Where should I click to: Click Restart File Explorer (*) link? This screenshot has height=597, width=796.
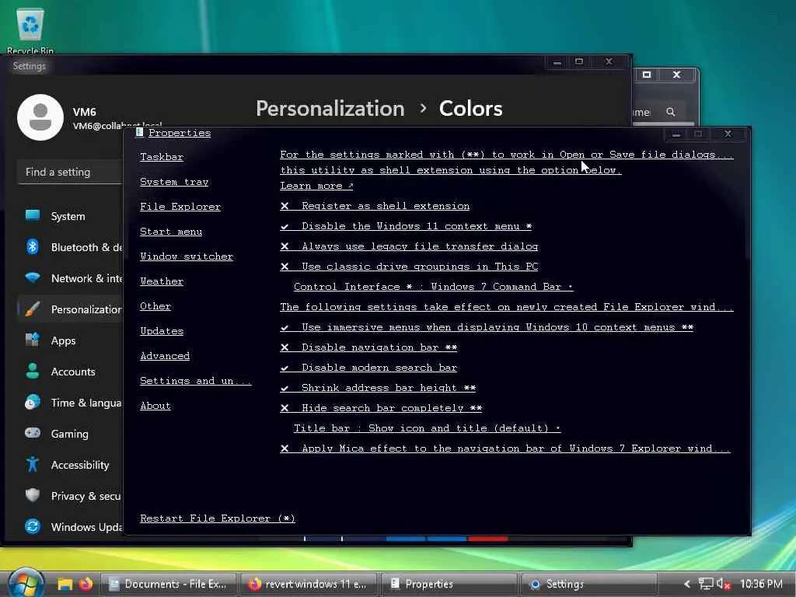pyautogui.click(x=218, y=518)
